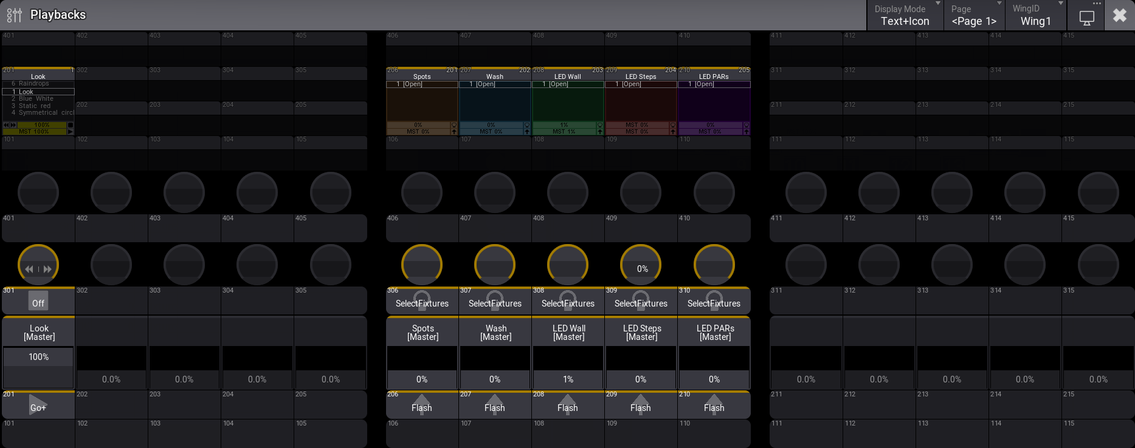Open the Playbacks window settings icon
The height and width of the screenshot is (448, 1135).
[15, 15]
